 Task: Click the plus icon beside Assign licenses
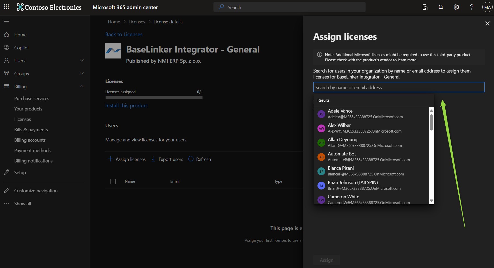tap(110, 159)
